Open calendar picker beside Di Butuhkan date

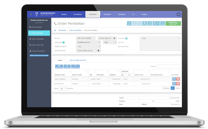pos(98,51)
